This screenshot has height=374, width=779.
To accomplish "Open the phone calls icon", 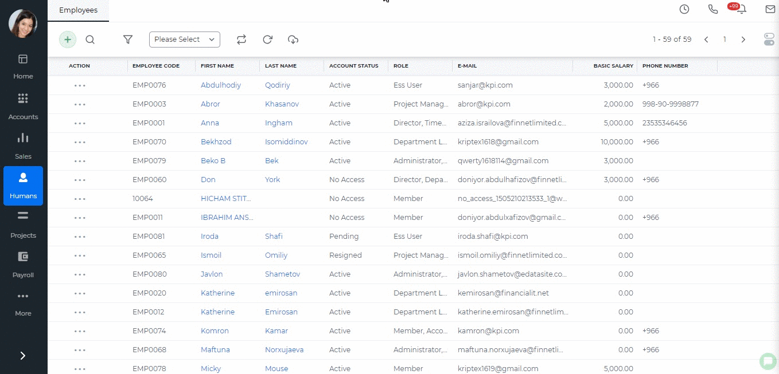I will (713, 9).
